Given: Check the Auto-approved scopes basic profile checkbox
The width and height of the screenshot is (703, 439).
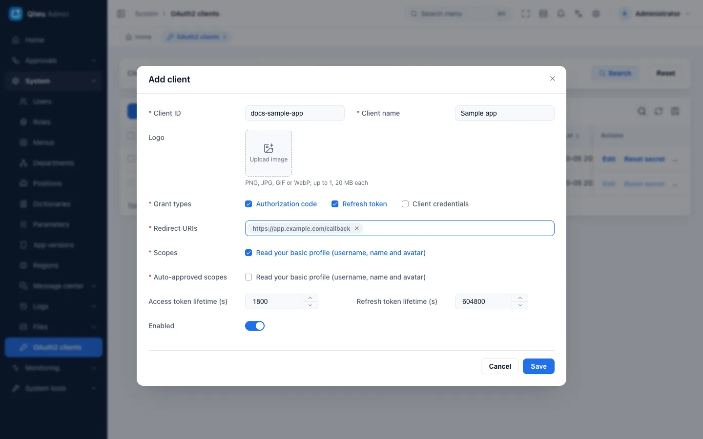Looking at the screenshot, I should click(248, 277).
